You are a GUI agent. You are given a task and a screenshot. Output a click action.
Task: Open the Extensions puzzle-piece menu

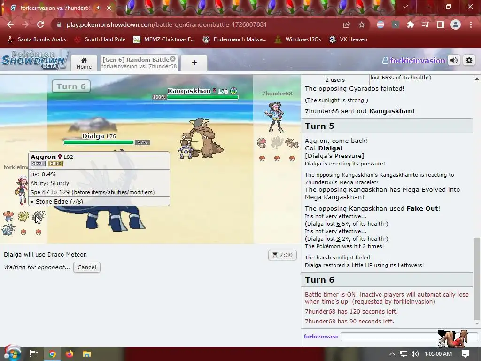click(411, 24)
